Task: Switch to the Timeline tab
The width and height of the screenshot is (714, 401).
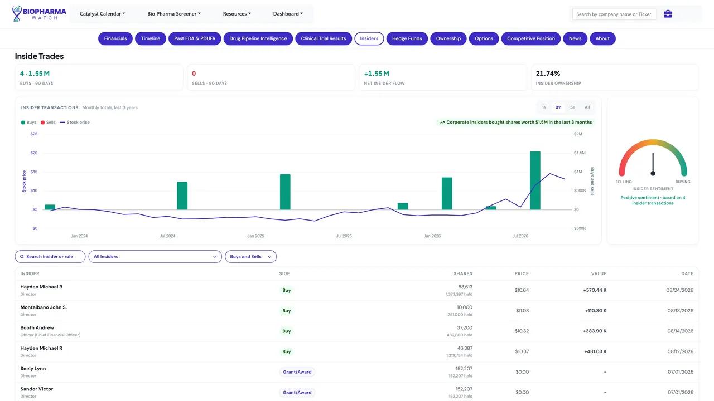Action: coord(151,38)
